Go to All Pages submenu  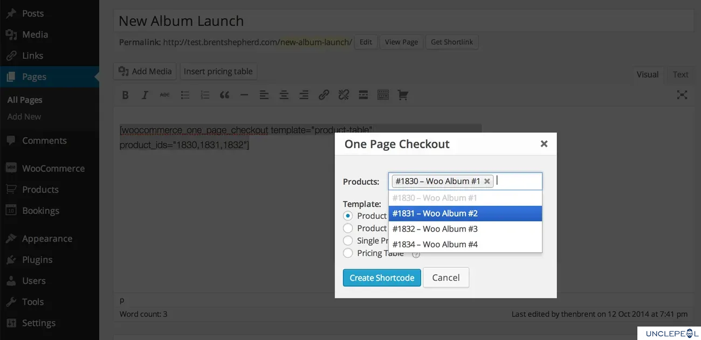point(25,100)
